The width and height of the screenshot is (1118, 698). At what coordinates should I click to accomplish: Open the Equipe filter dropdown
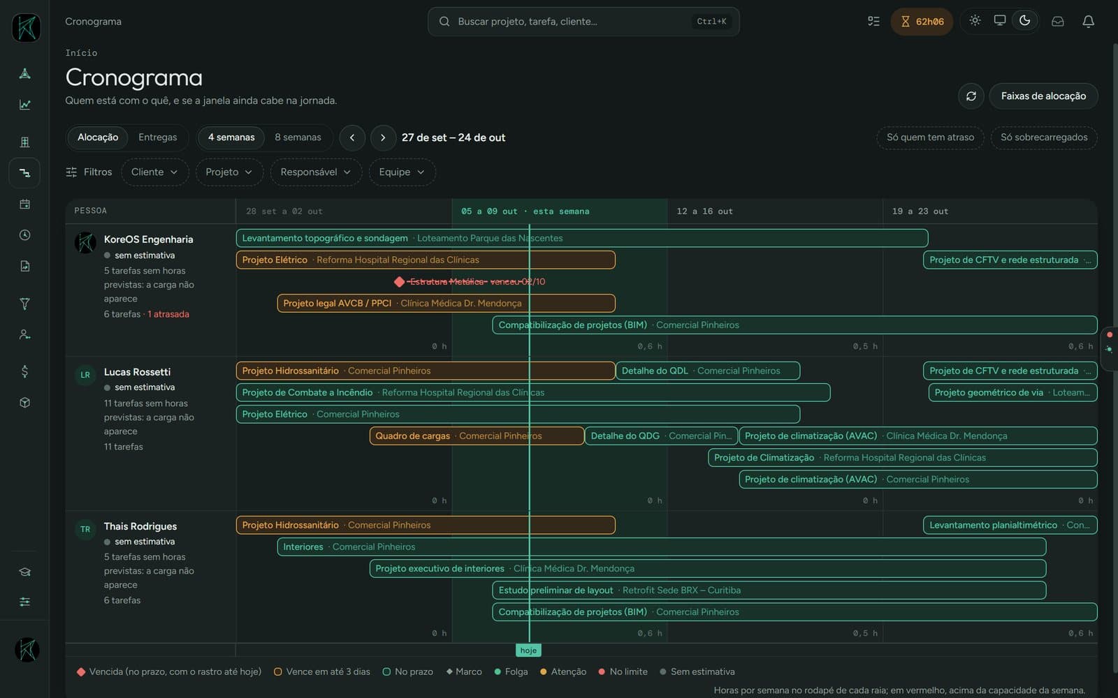point(402,172)
